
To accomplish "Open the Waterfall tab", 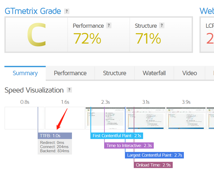I will [x=154, y=73].
